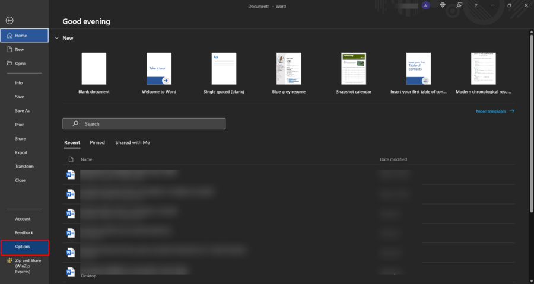This screenshot has width=534, height=284.
Task: Open Feedback in the sidebar
Action: 24,232
